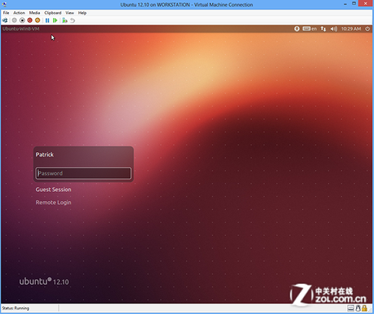
Task: Open the File menu
Action: 6,13
